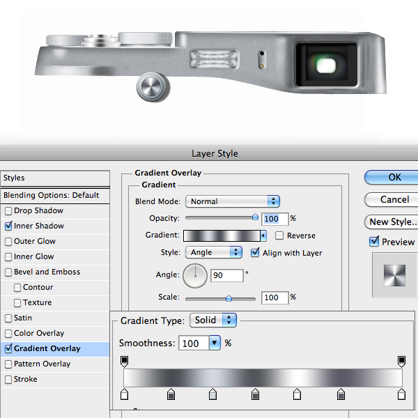
Task: Enable the Outer Glow checkbox
Action: point(8,242)
